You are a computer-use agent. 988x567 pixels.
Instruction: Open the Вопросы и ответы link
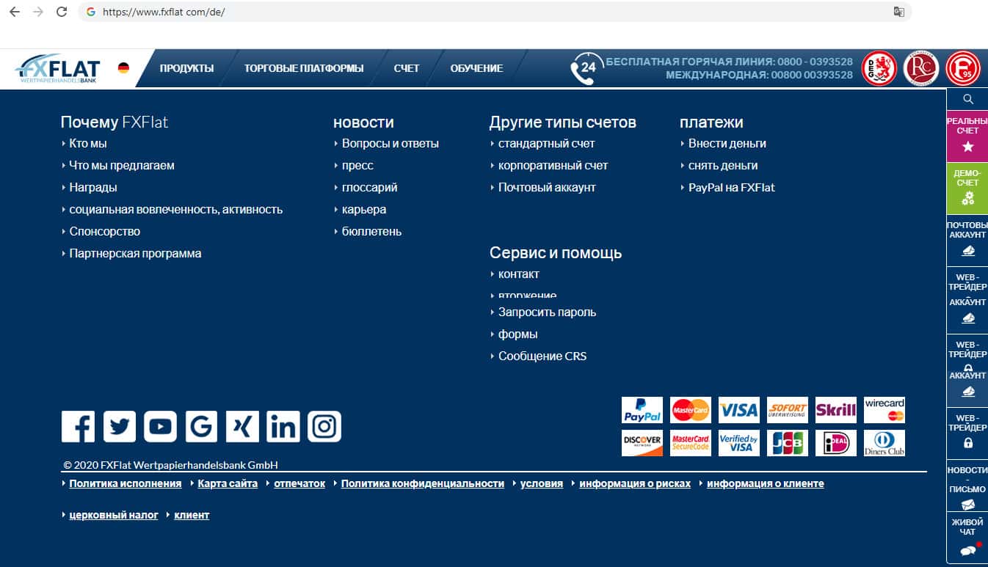[391, 144]
